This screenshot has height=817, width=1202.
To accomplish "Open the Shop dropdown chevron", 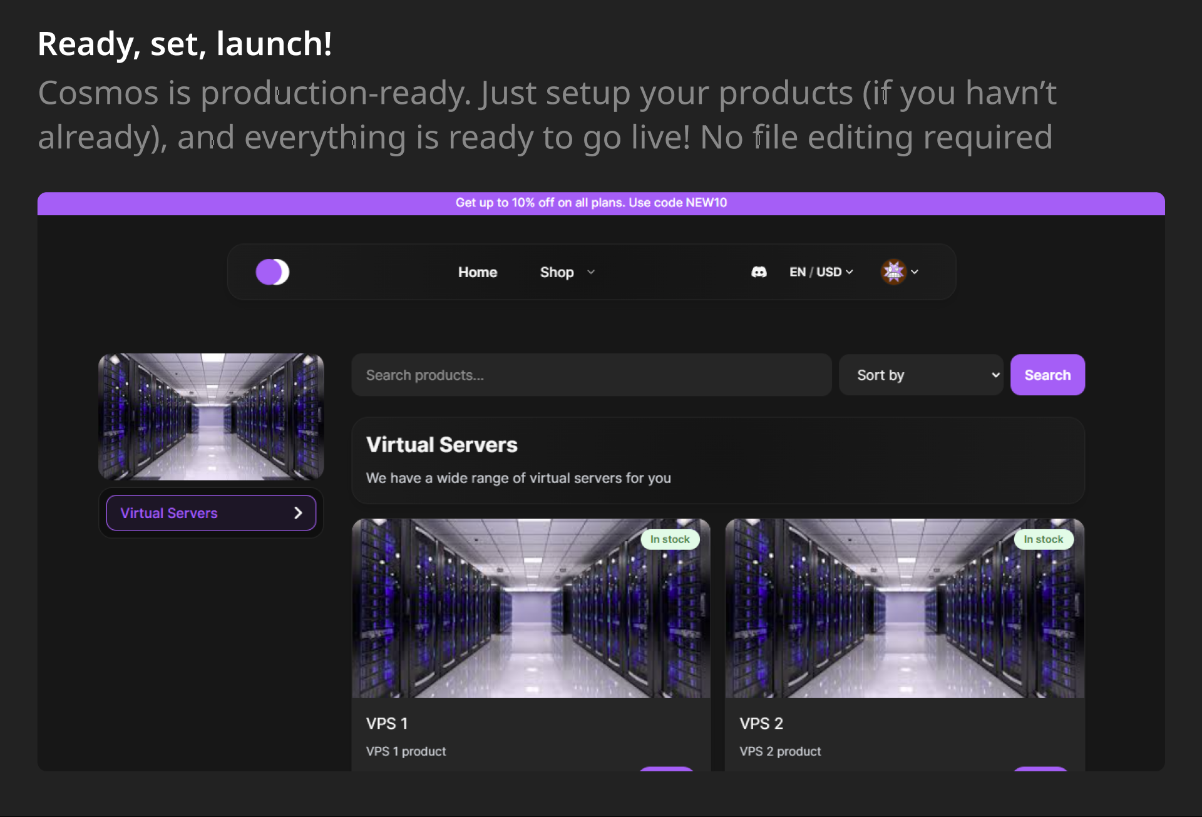I will point(591,272).
